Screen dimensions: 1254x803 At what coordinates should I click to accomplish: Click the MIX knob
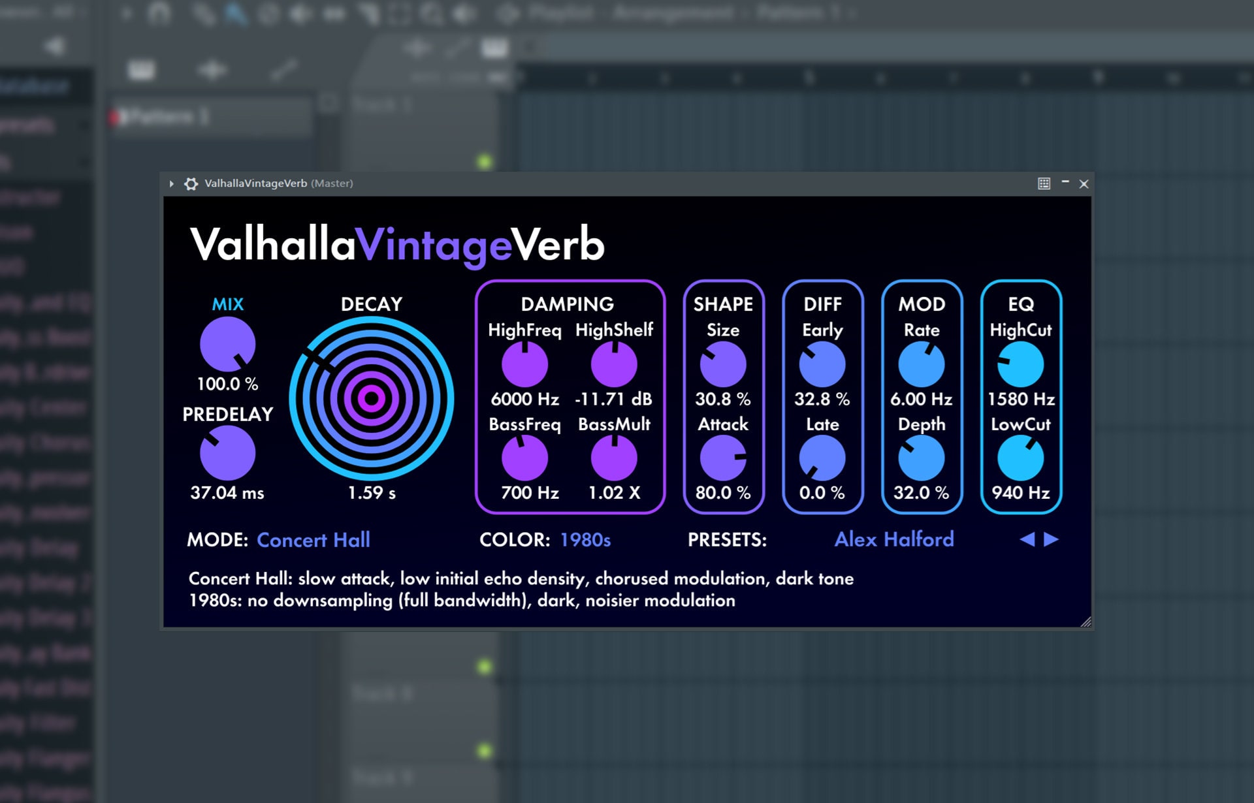tap(227, 344)
